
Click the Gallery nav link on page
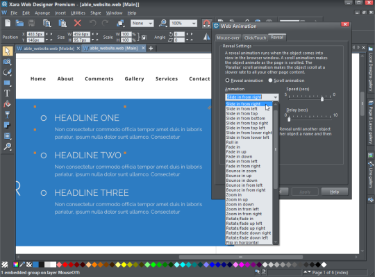tap(134, 78)
